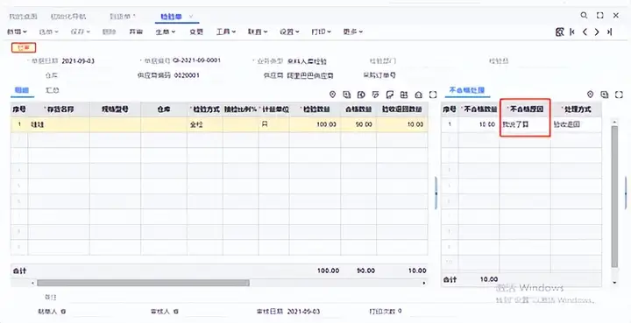Open the 设置 menu
Image resolution: width=631 pixels, height=323 pixels.
click(x=289, y=32)
